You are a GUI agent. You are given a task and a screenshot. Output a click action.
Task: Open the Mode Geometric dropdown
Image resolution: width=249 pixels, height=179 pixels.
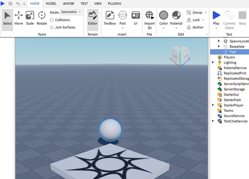(71, 12)
